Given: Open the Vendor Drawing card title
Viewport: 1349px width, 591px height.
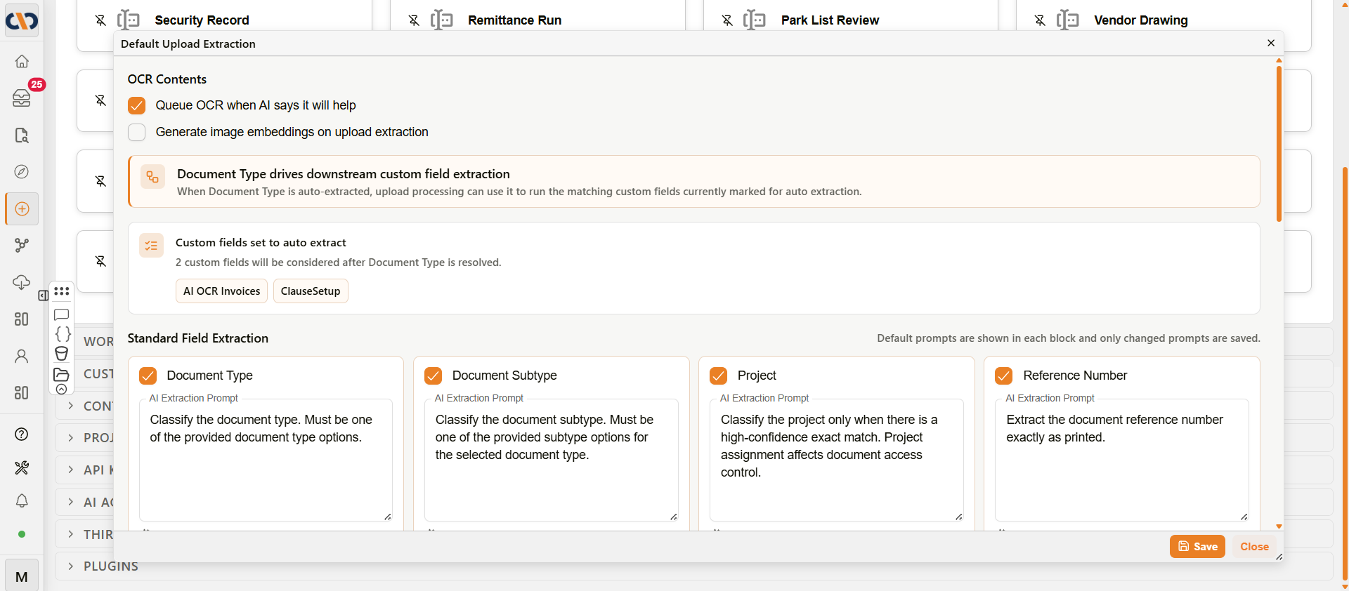Looking at the screenshot, I should point(1141,20).
